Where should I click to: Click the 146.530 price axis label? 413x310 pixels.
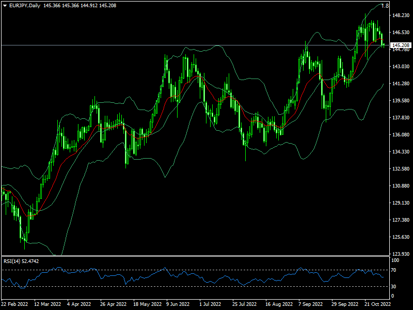[x=401, y=33]
